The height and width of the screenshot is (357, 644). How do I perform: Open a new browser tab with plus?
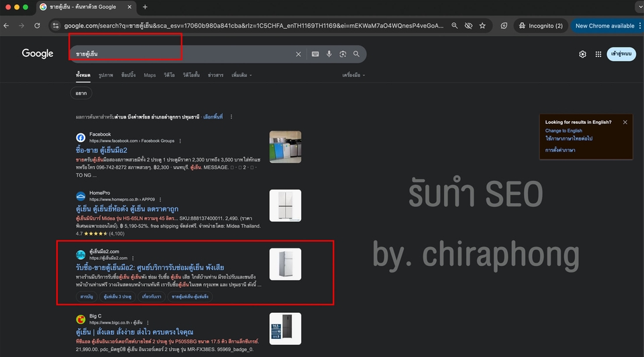145,7
